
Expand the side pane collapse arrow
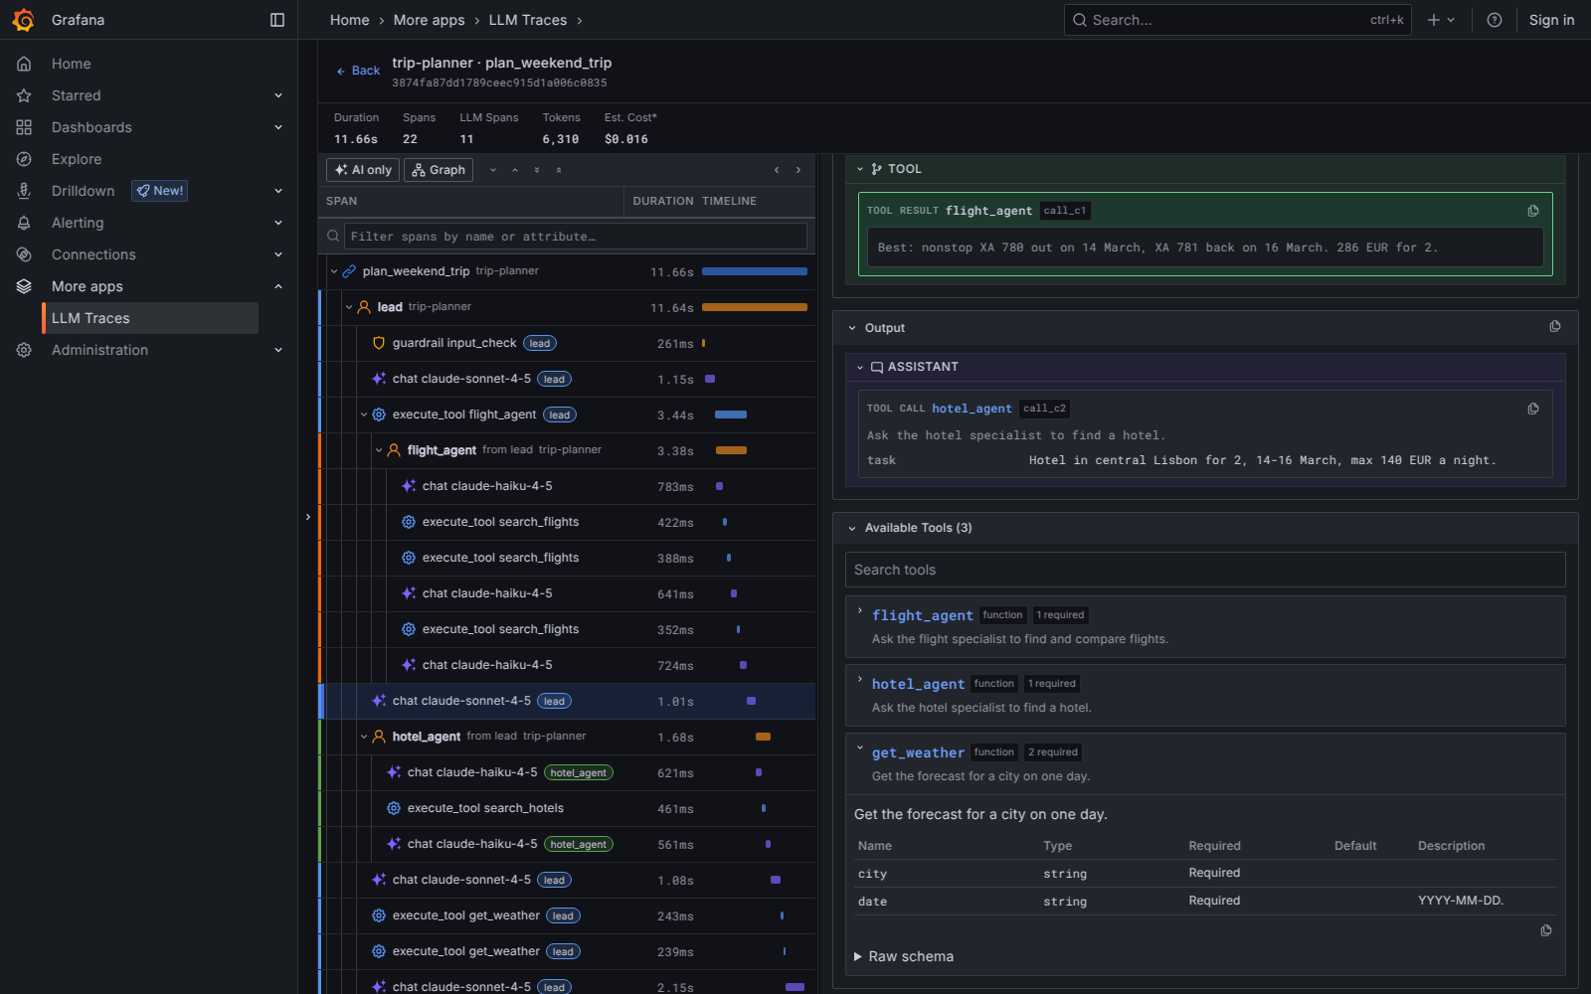(307, 517)
